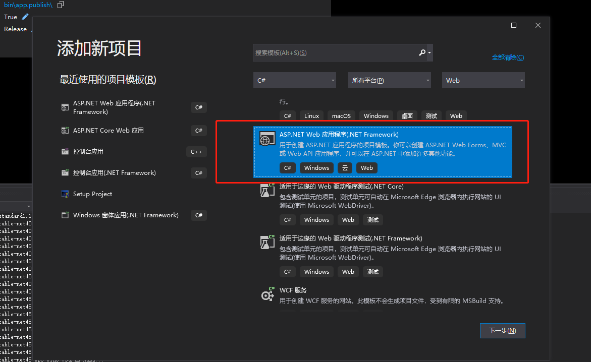The width and height of the screenshot is (591, 362).
Task: Click the Web tag on selected ASP.NET template
Action: 367,167
